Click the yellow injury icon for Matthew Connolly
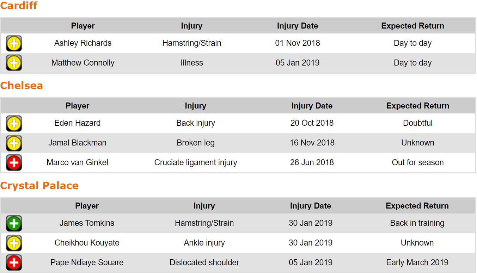Image resolution: width=477 pixels, height=273 pixels. 14,63
